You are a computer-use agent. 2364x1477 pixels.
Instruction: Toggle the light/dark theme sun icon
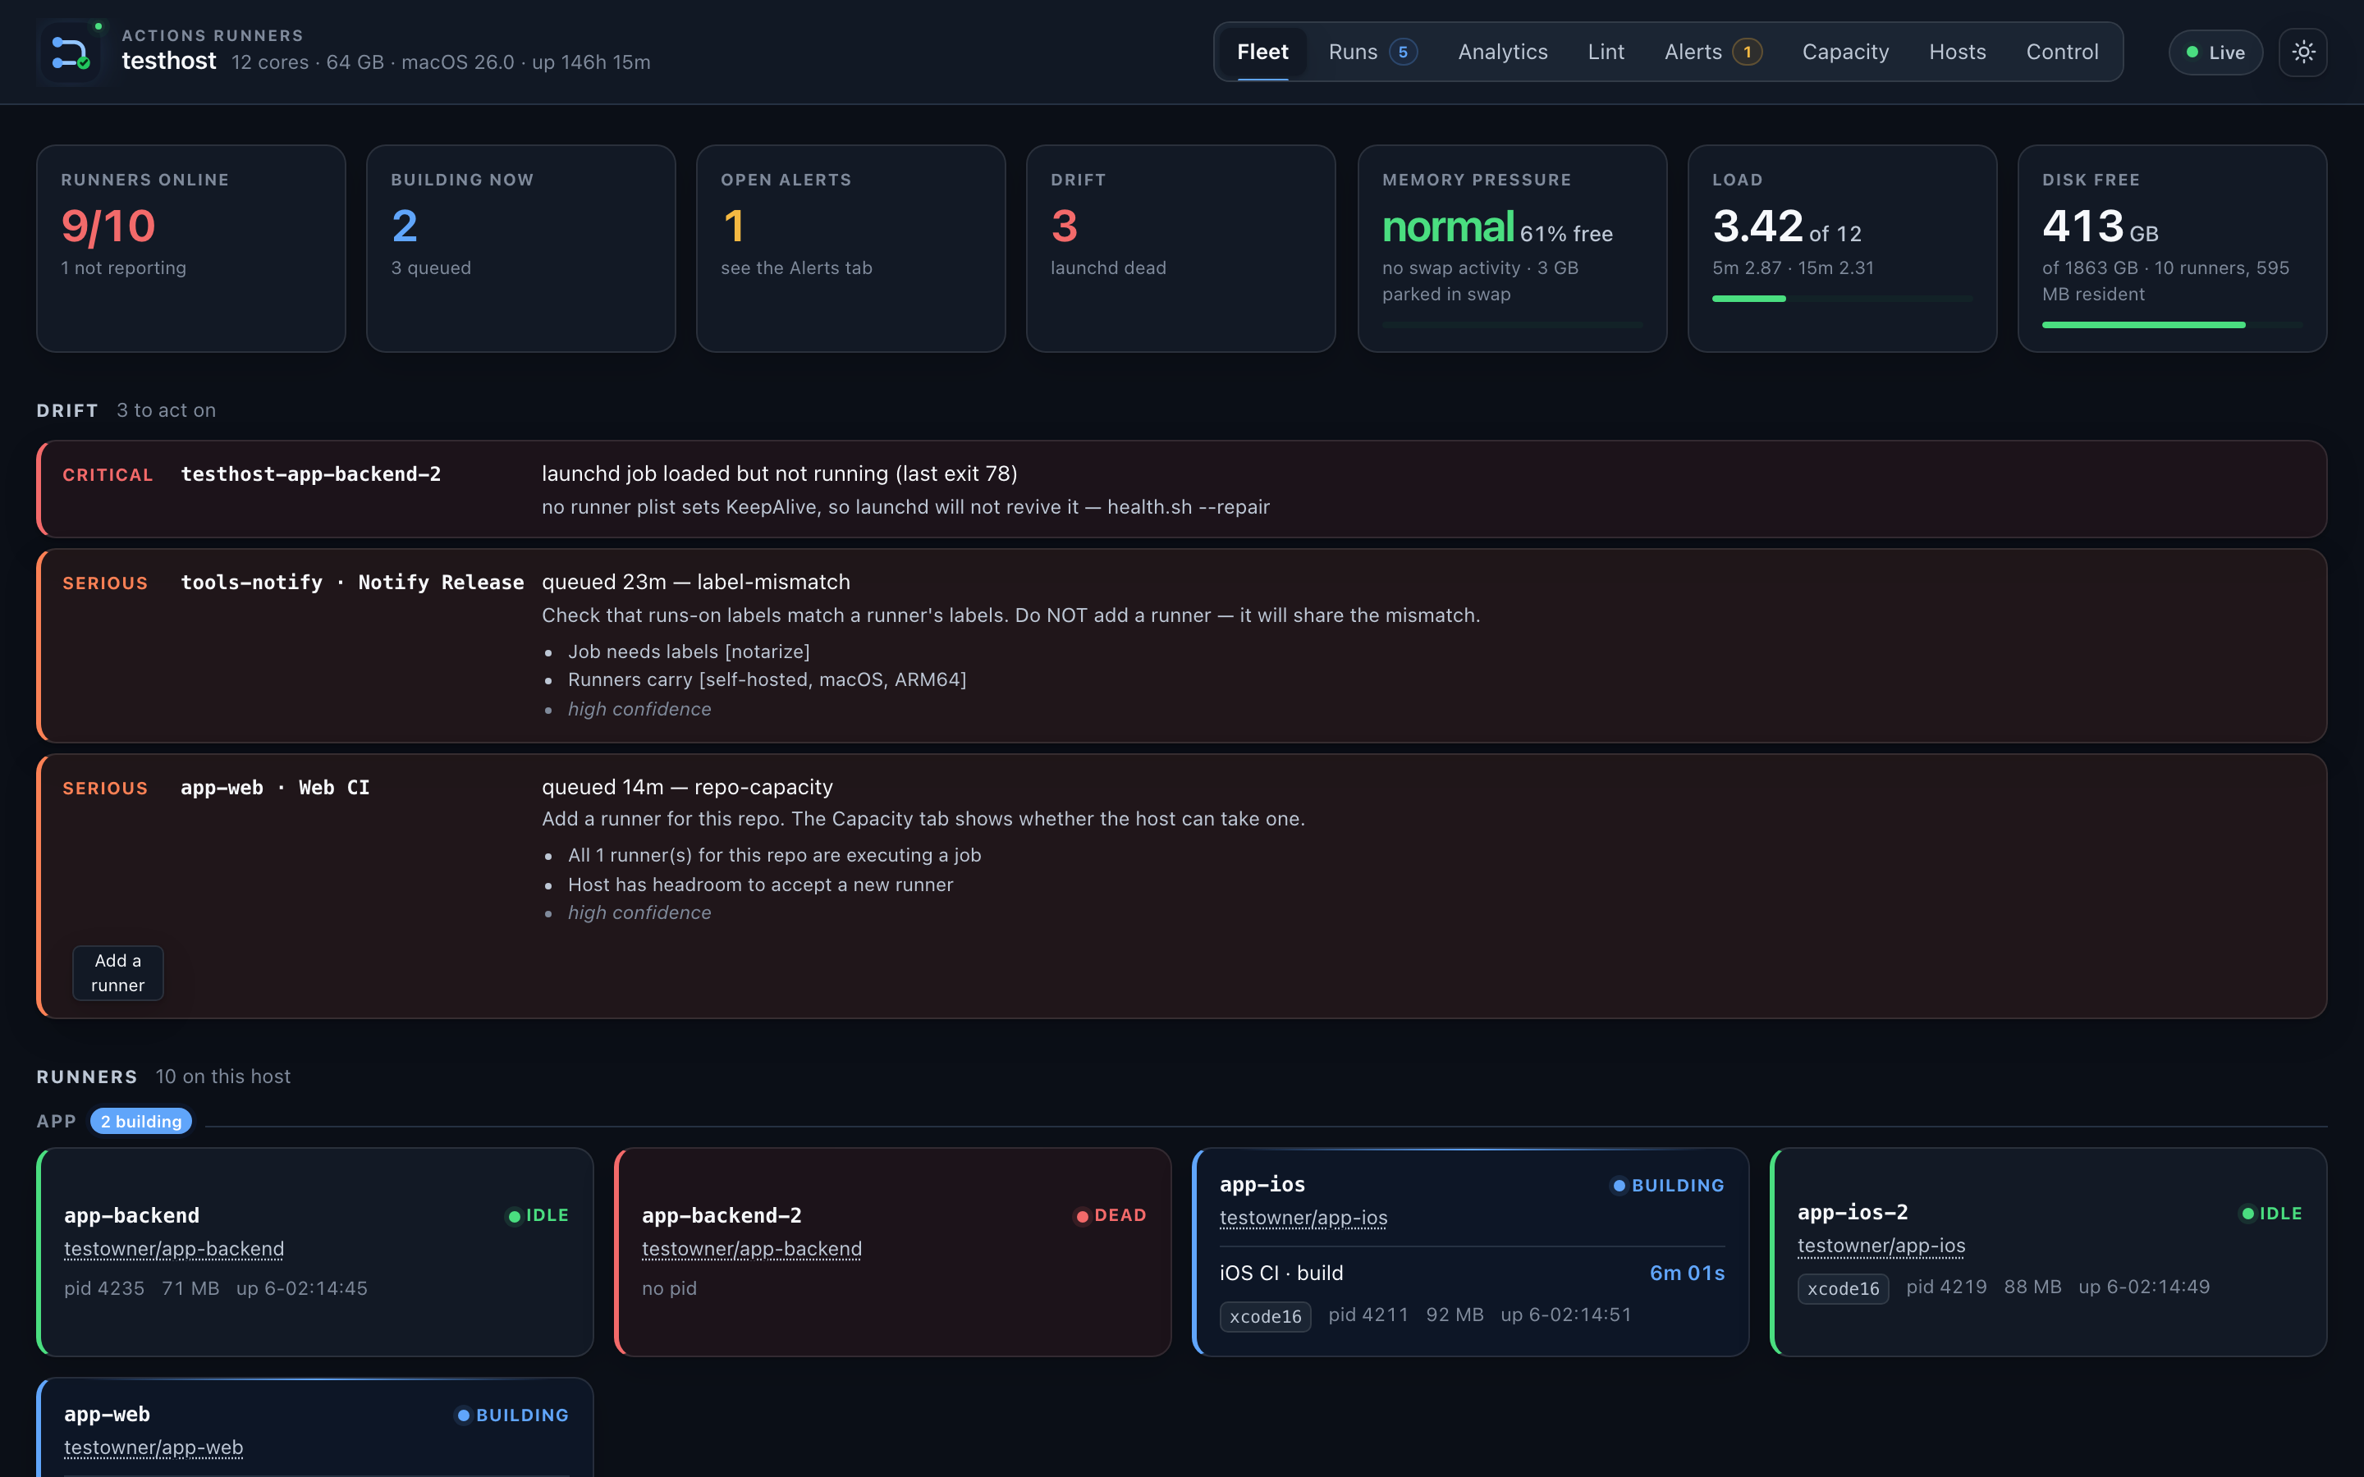pyautogui.click(x=2302, y=52)
